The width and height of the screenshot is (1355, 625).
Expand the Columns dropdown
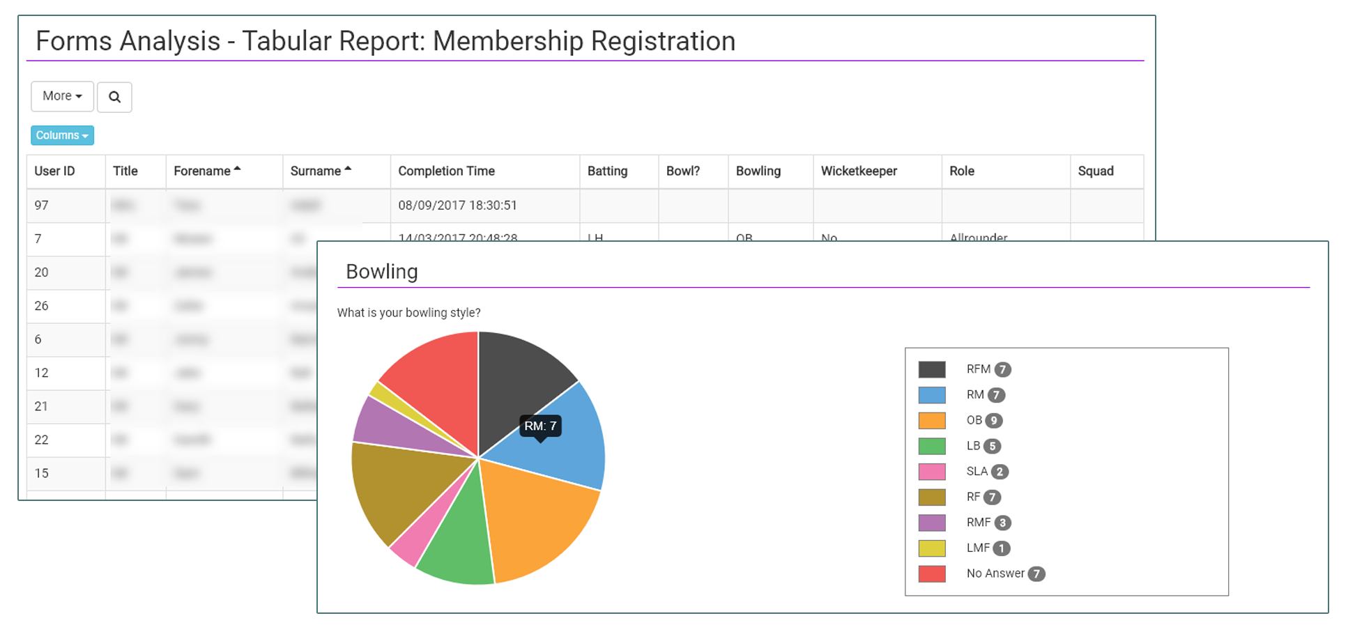coord(62,135)
